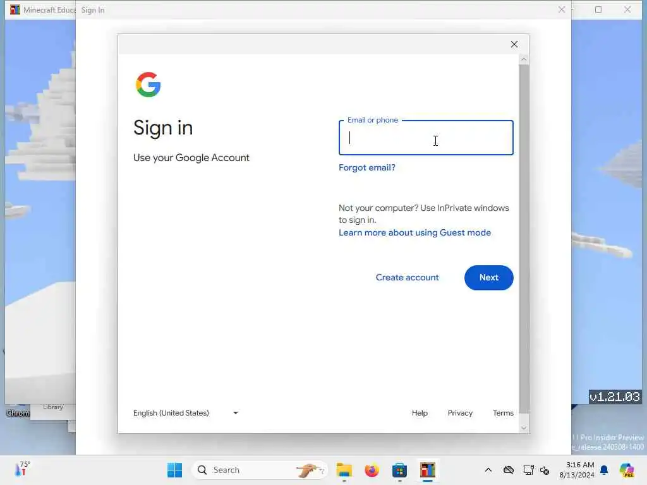The height and width of the screenshot is (485, 647).
Task: Open the Terms link in footer
Action: 503,413
